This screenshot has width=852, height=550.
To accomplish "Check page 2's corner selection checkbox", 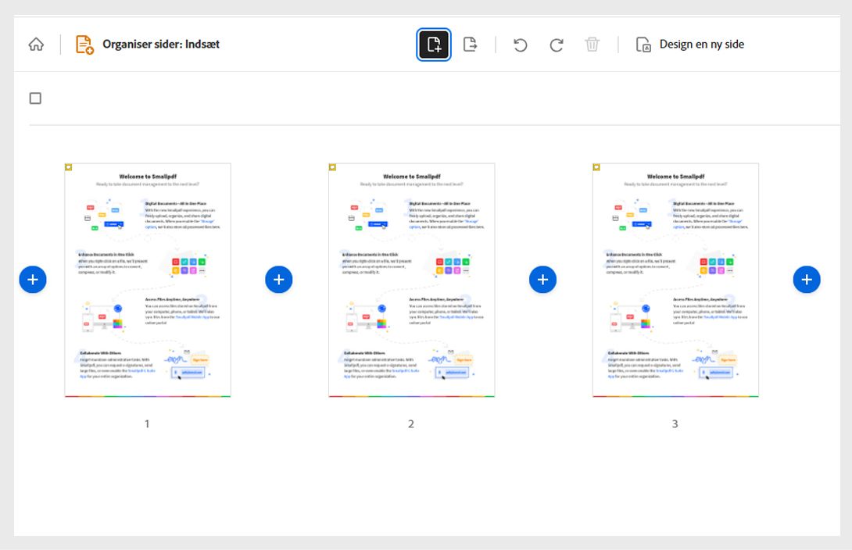I will point(332,166).
